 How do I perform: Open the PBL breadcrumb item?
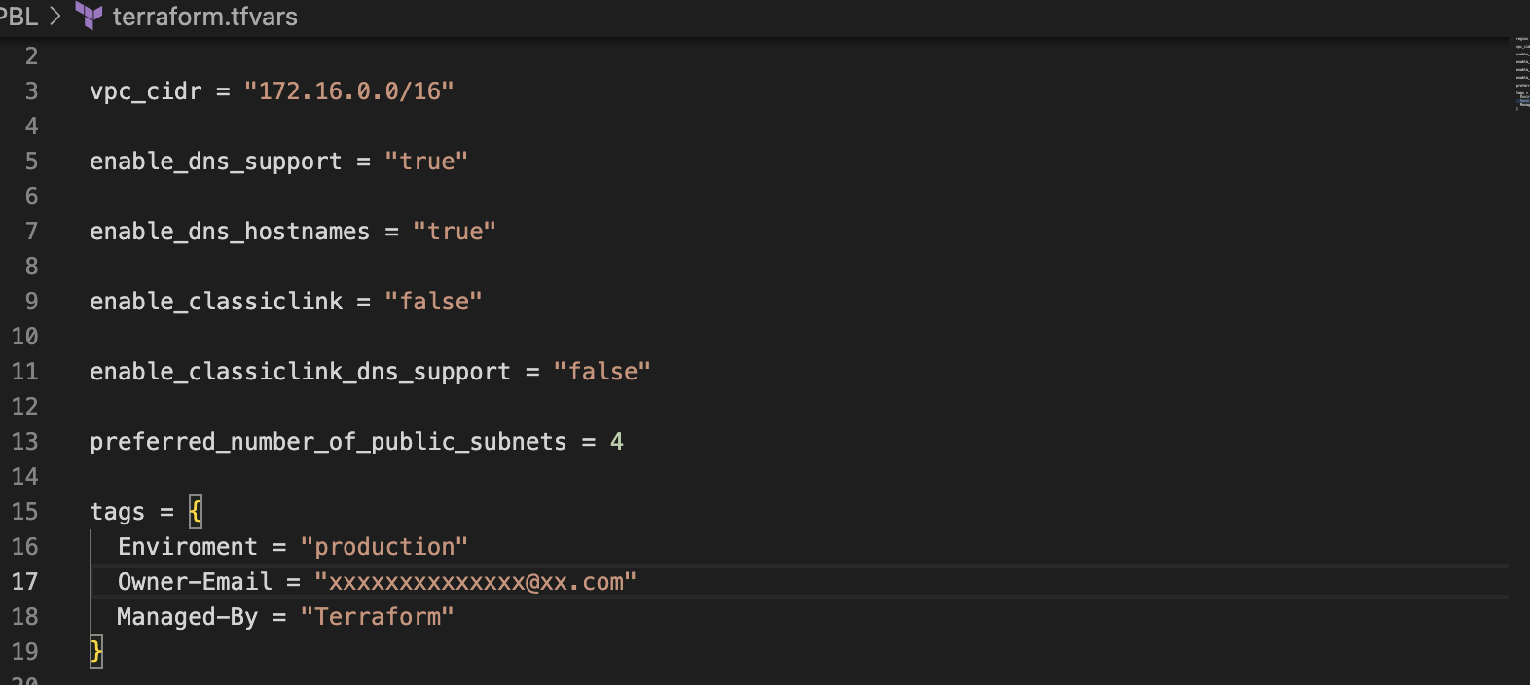point(18,17)
